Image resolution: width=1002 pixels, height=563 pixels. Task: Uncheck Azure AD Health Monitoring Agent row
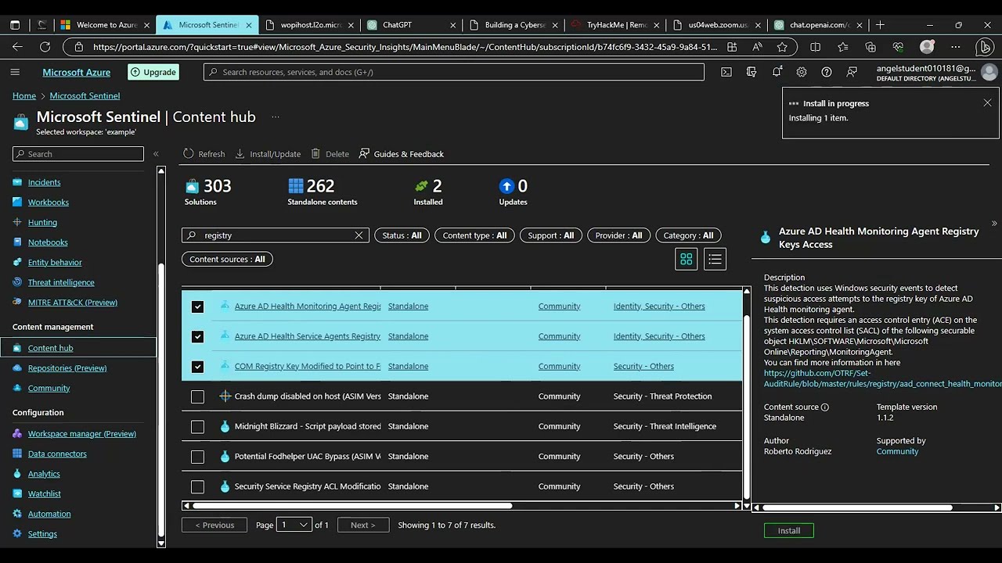coord(197,307)
